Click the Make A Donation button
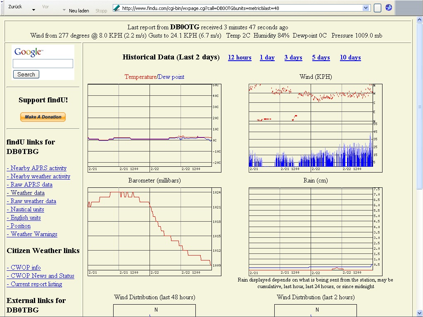423x317 pixels. pos(43,117)
